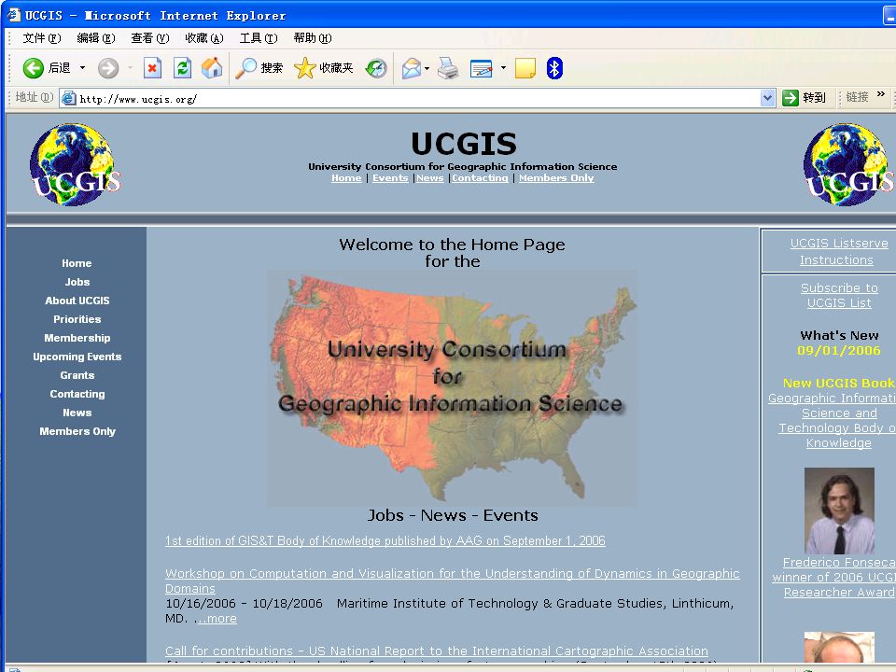Click Contacting link in top header navigation
Screen dimensions: 896x672
click(480, 178)
